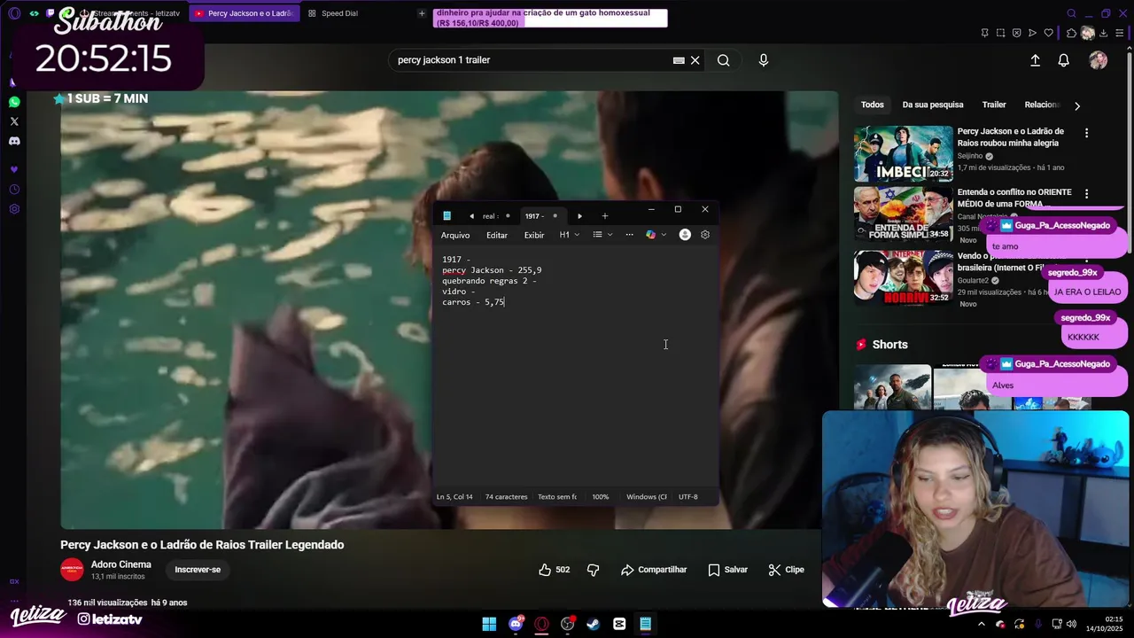Viewport: 1134px width, 638px height.
Task: Click Compartilhar share button
Action: click(x=654, y=570)
